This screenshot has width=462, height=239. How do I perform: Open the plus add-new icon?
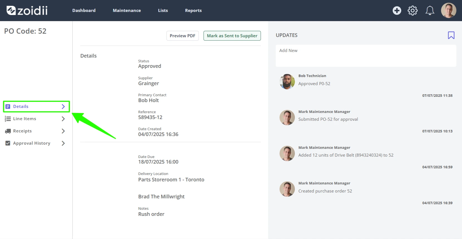pyautogui.click(x=397, y=11)
